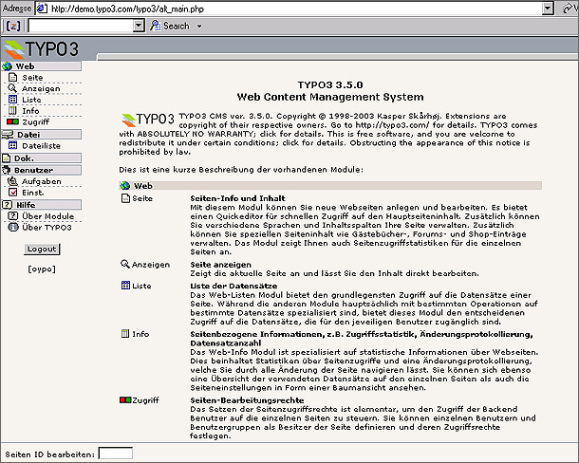
Task: Click the Aufgaben task icon in sidebar
Action: [13, 181]
